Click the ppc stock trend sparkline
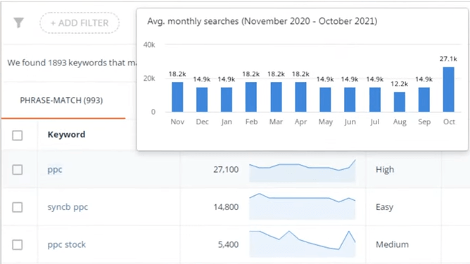Image resolution: width=470 pixels, height=264 pixels. coord(302,244)
